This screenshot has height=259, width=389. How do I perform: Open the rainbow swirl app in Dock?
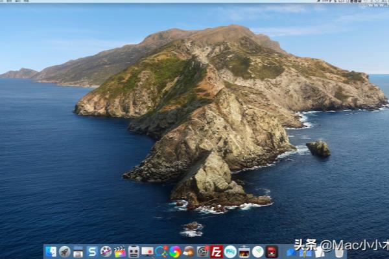point(175,252)
